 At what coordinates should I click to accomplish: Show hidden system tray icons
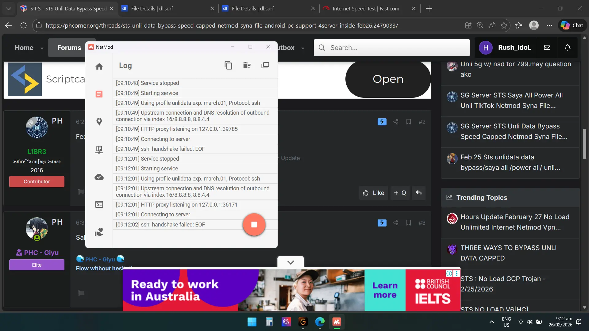(491, 322)
